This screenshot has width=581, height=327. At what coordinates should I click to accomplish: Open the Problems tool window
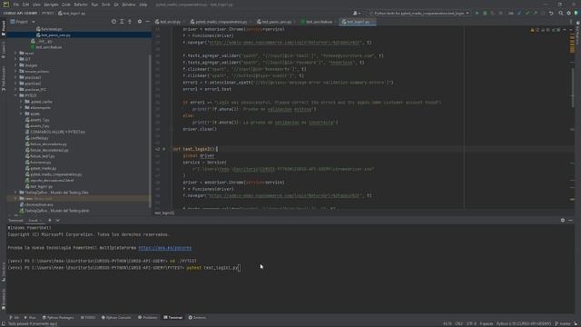click(x=147, y=318)
